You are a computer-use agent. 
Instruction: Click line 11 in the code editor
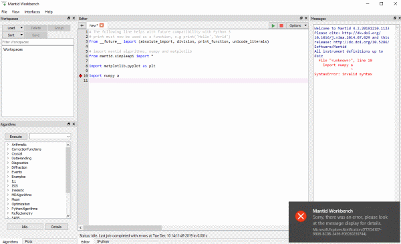click(198, 81)
